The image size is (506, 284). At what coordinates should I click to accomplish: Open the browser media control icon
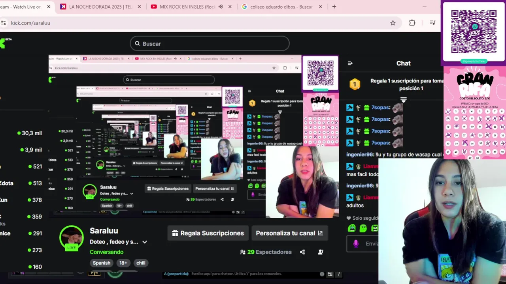[432, 23]
